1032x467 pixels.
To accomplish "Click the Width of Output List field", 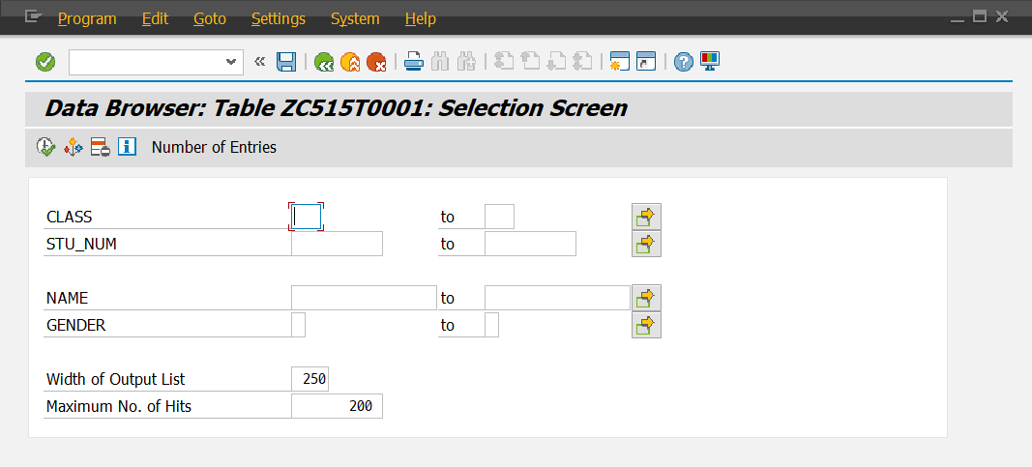I will [x=310, y=379].
